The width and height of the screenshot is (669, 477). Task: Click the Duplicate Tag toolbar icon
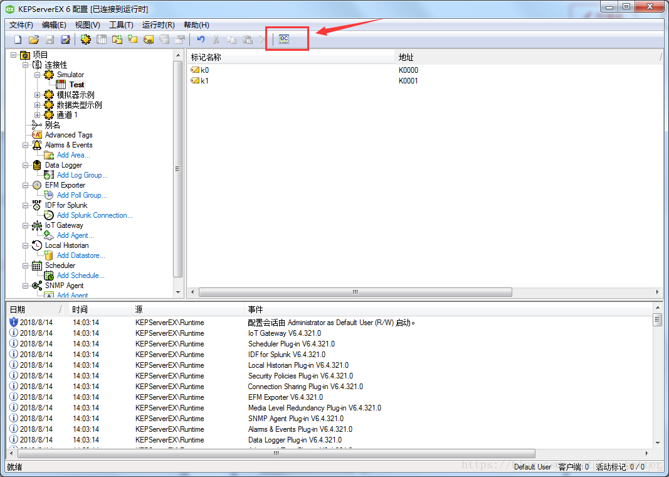(x=164, y=40)
